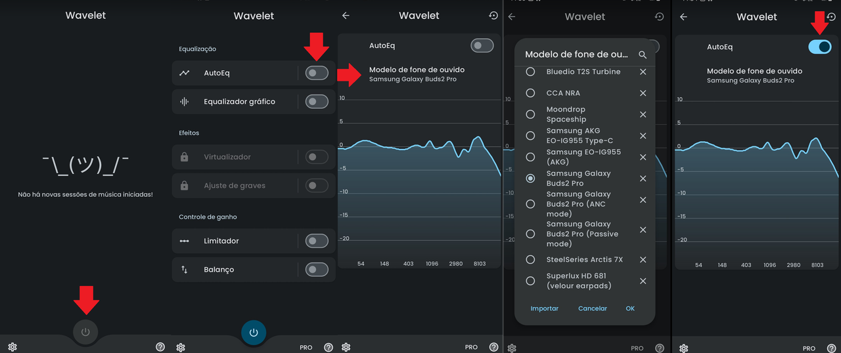Screen dimensions: 841x353
Task: Click the lock icon beside Ajuste de graves
Action: click(x=185, y=186)
